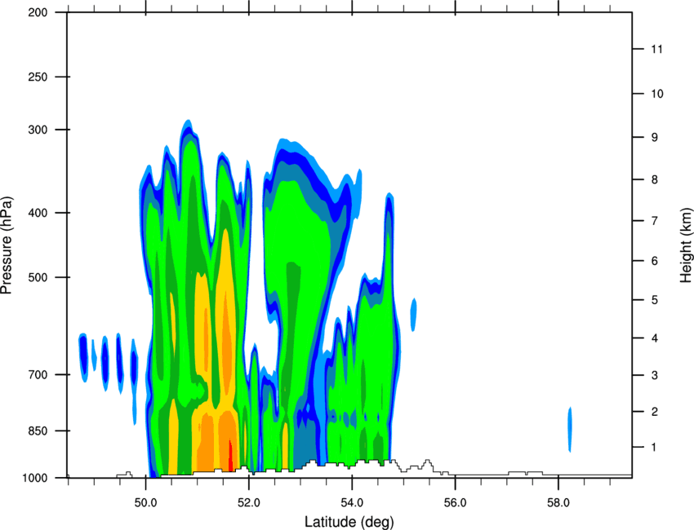Screen dimensions: 694x530
Task: Click the 'Pressure (hPa)' axis title
Action: pyautogui.click(x=7, y=245)
